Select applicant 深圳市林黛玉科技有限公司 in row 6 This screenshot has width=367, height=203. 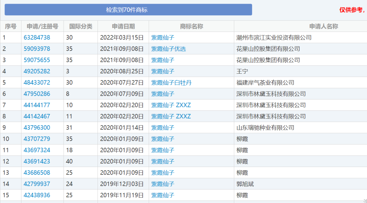click(271, 94)
